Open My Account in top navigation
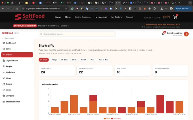 [101, 17]
